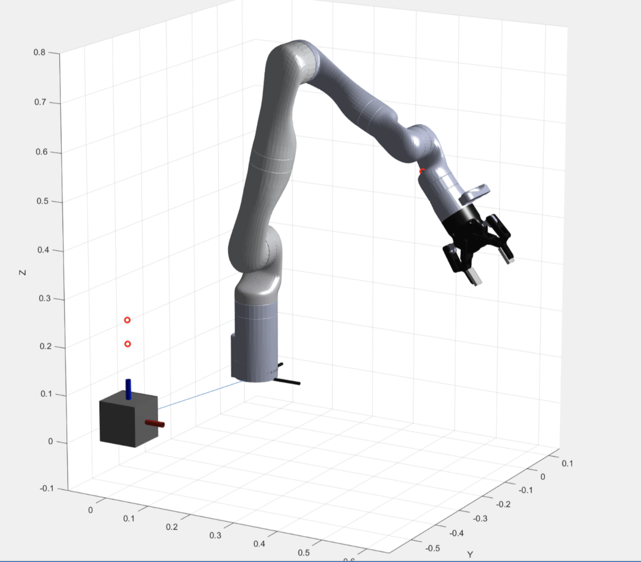641x562 pixels.
Task: Click the -0.5 tick label on Y axis
Action: (432, 548)
